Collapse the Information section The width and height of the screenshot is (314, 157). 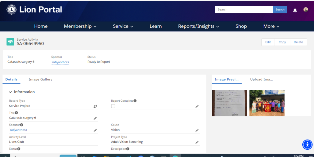(x=10, y=92)
